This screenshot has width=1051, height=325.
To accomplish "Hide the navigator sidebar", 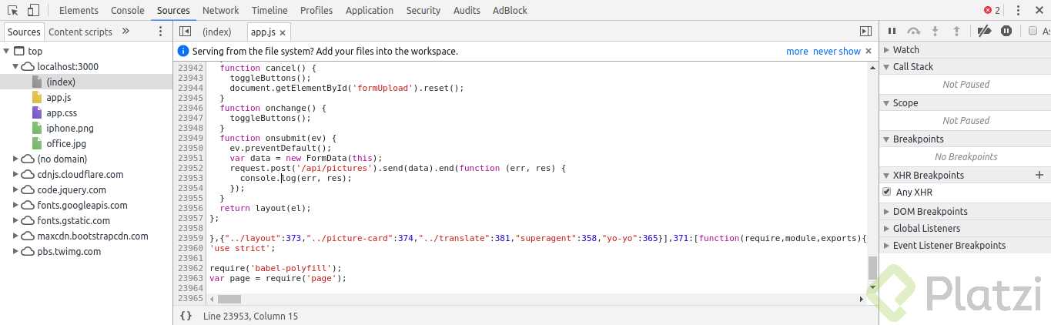I will (x=185, y=32).
